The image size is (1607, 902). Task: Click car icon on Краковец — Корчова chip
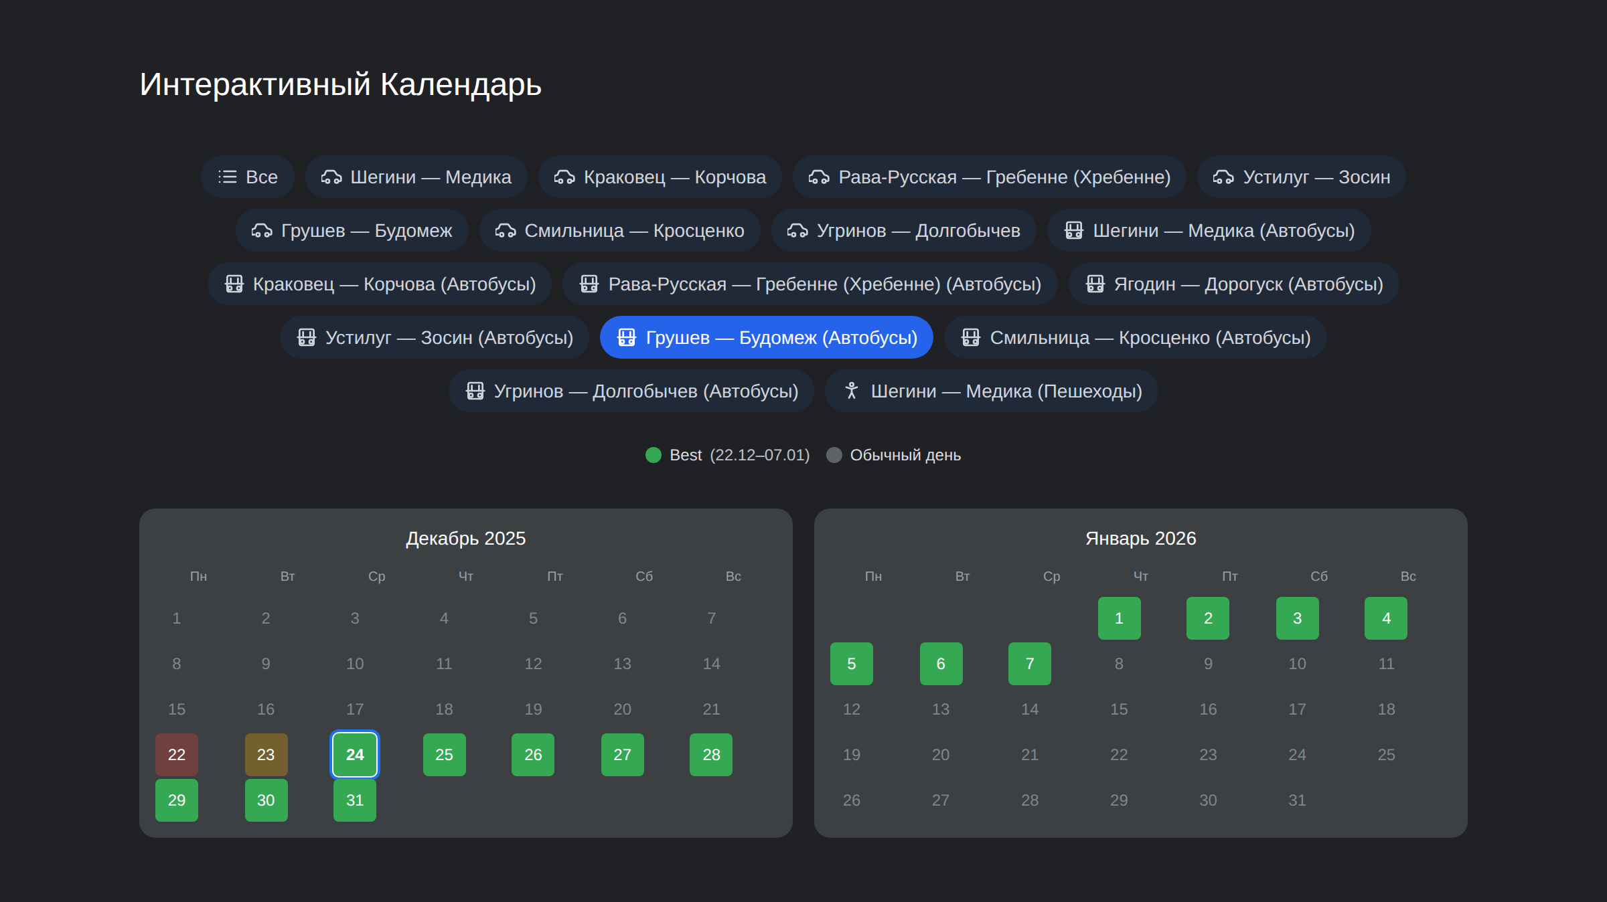pos(564,177)
